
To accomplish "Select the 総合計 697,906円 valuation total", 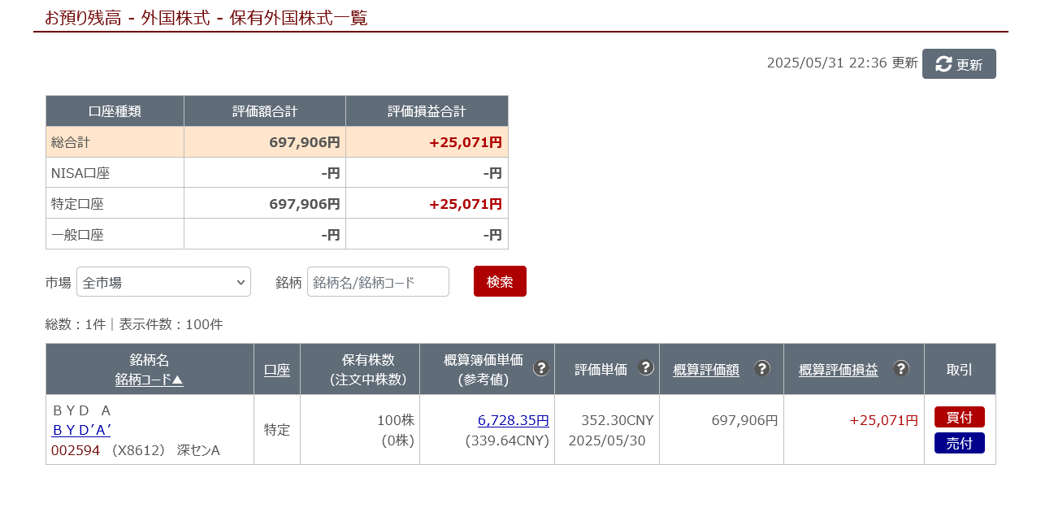I will click(305, 142).
